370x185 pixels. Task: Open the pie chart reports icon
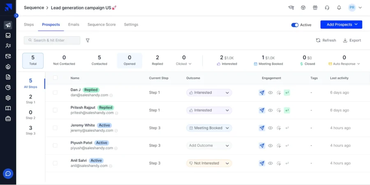point(8,87)
